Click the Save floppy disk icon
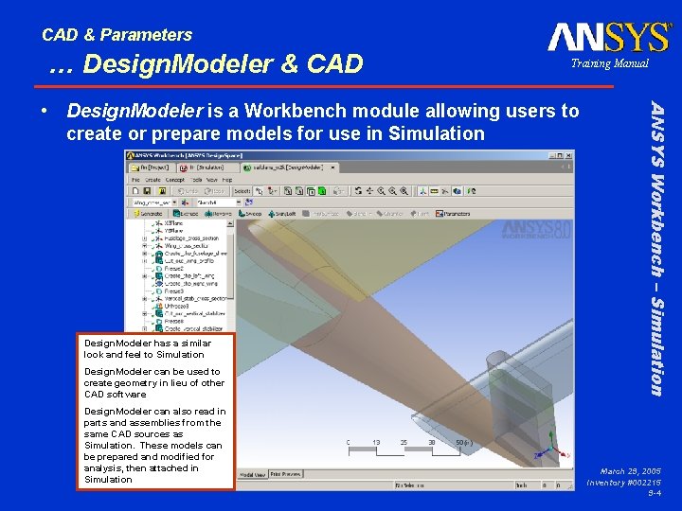 point(147,191)
